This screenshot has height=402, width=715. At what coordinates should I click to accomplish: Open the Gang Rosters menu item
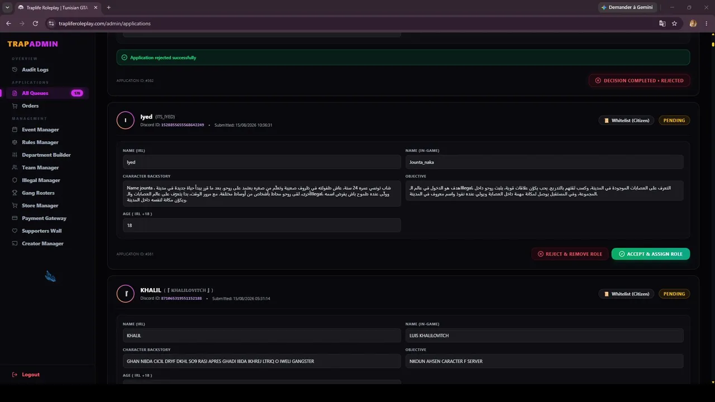point(38,193)
